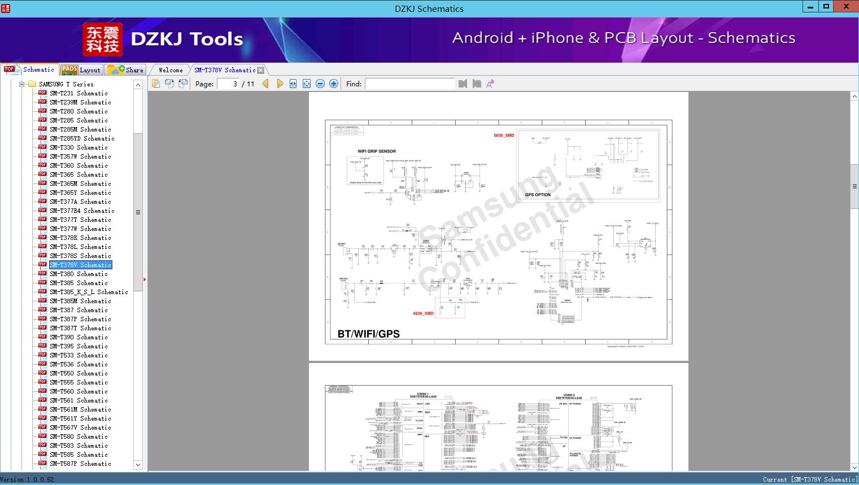Open the Welcome document tab

[171, 70]
